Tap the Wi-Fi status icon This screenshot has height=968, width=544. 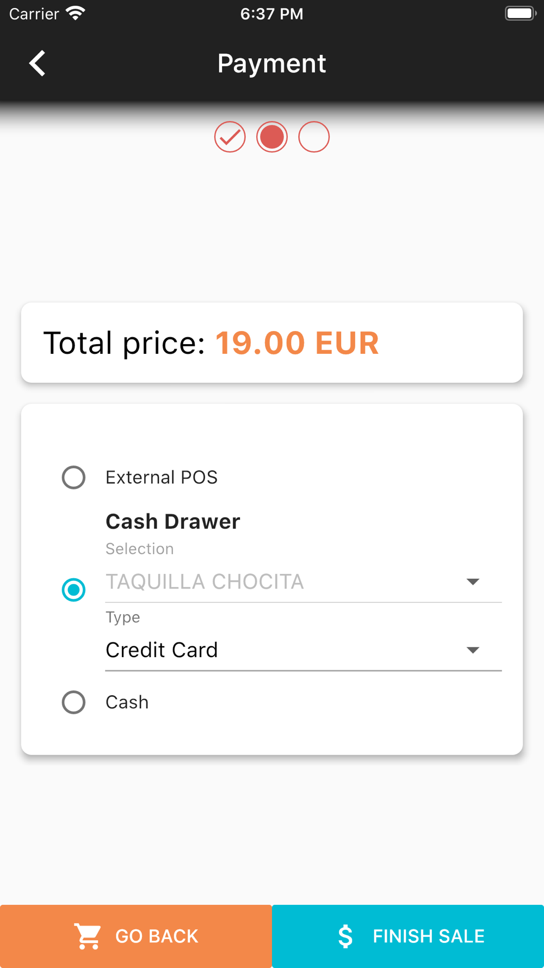click(x=76, y=13)
